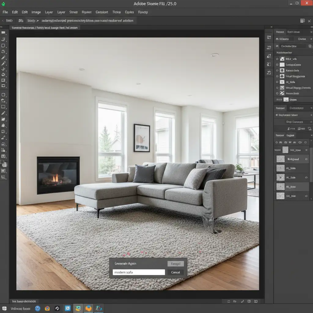Toggle the radio button beside the AI_Sofa item
Image resolution: width=313 pixels, height=313 pixels.
[x=277, y=82]
